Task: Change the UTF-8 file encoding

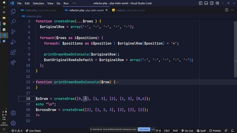Action: [158, 131]
